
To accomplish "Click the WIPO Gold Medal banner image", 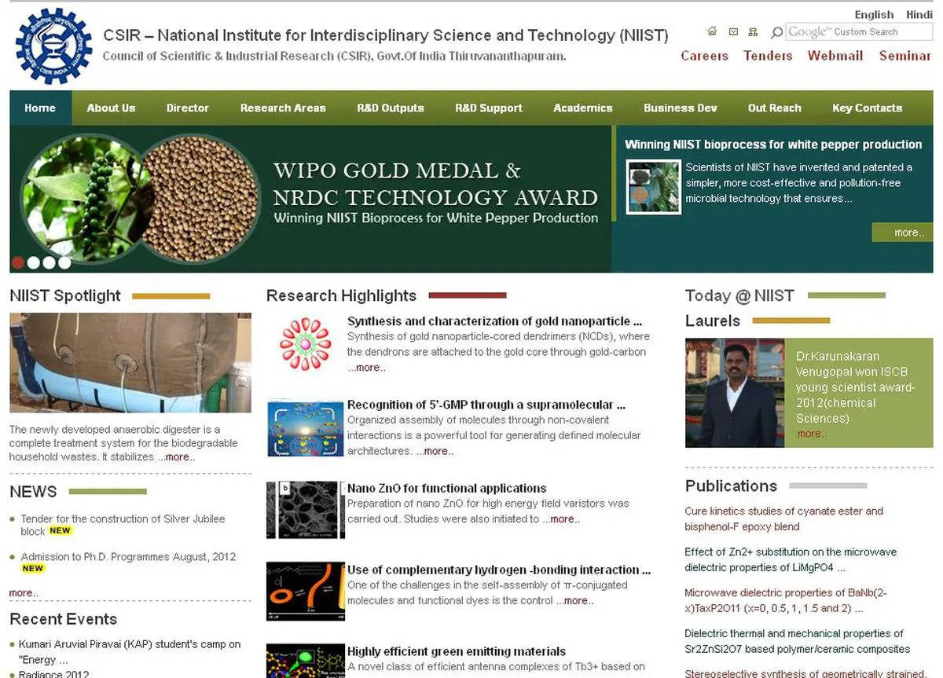I will coord(310,199).
